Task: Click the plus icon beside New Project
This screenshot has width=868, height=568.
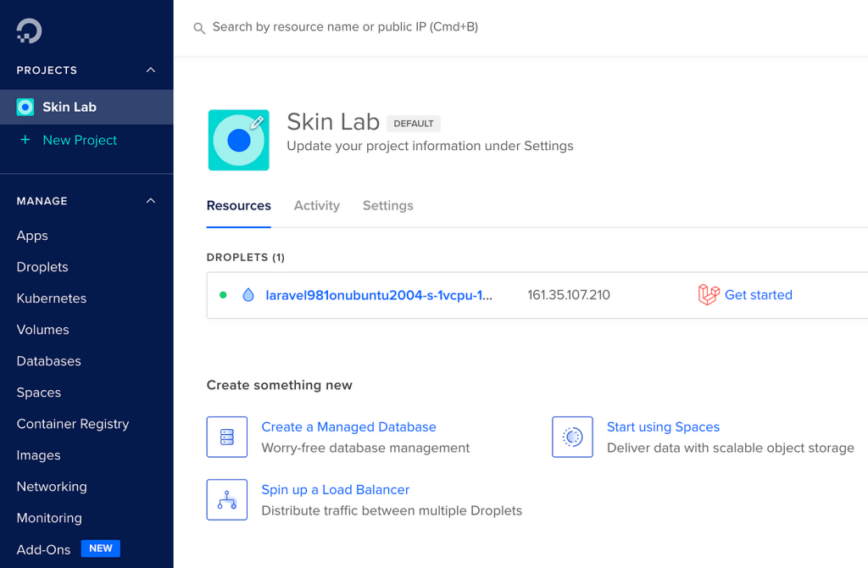Action: coord(25,140)
